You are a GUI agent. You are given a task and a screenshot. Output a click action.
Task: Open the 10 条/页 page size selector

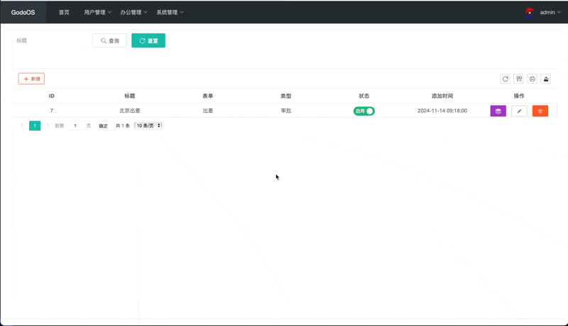click(148, 126)
